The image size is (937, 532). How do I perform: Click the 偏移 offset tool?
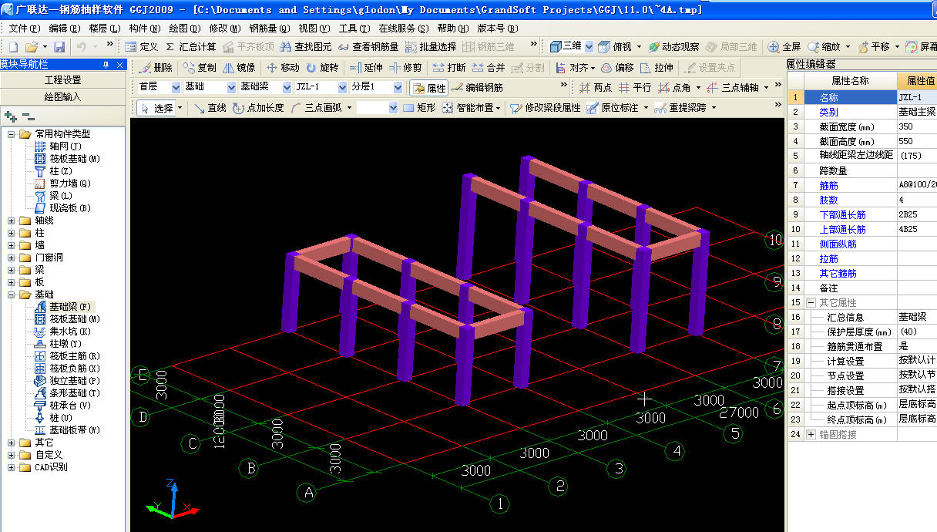(x=616, y=68)
